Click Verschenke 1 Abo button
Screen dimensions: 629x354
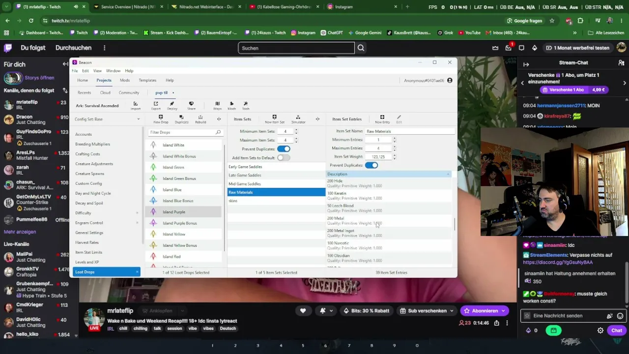574,90
